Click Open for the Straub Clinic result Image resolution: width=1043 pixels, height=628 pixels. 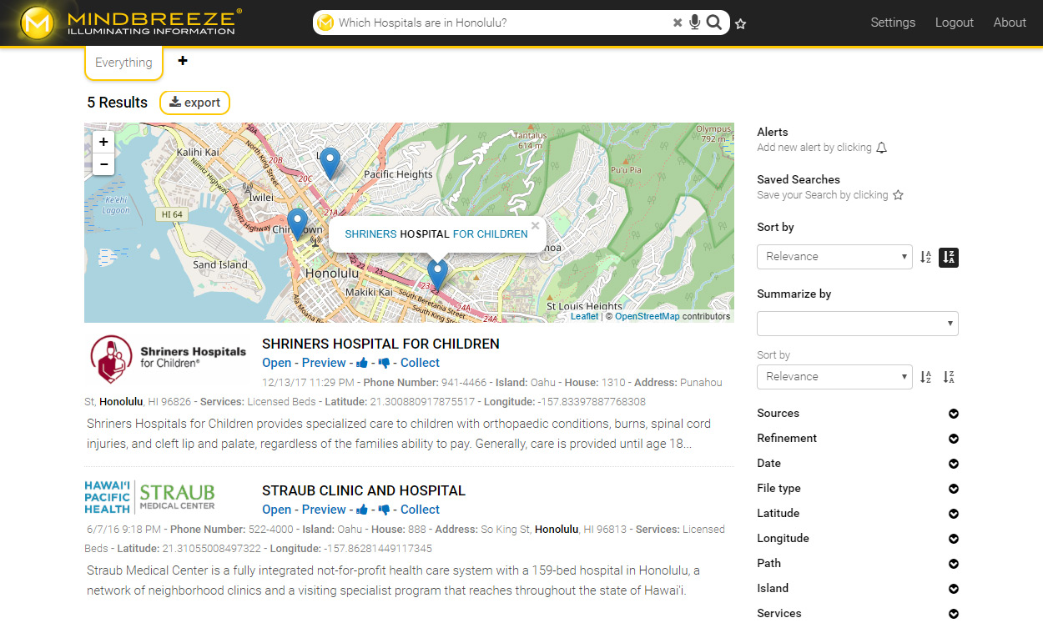pyautogui.click(x=277, y=510)
